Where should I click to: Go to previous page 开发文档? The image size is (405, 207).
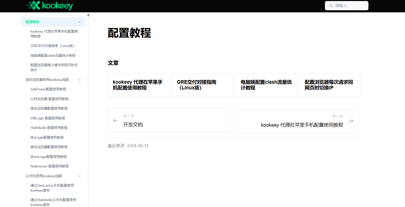point(170,120)
